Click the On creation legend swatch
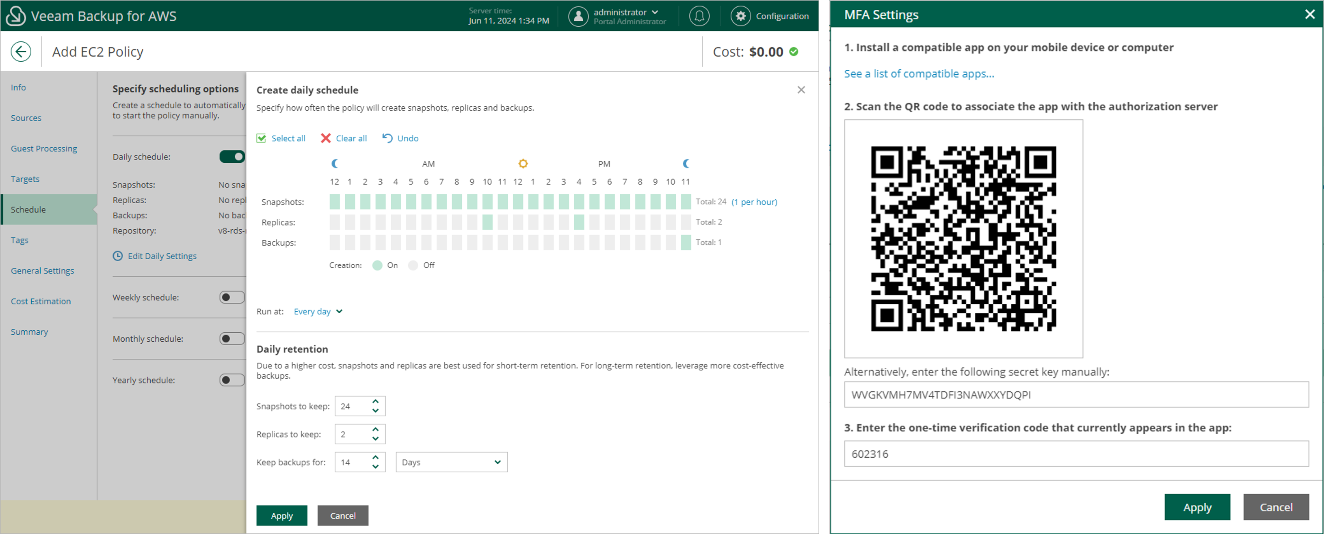 pyautogui.click(x=377, y=265)
